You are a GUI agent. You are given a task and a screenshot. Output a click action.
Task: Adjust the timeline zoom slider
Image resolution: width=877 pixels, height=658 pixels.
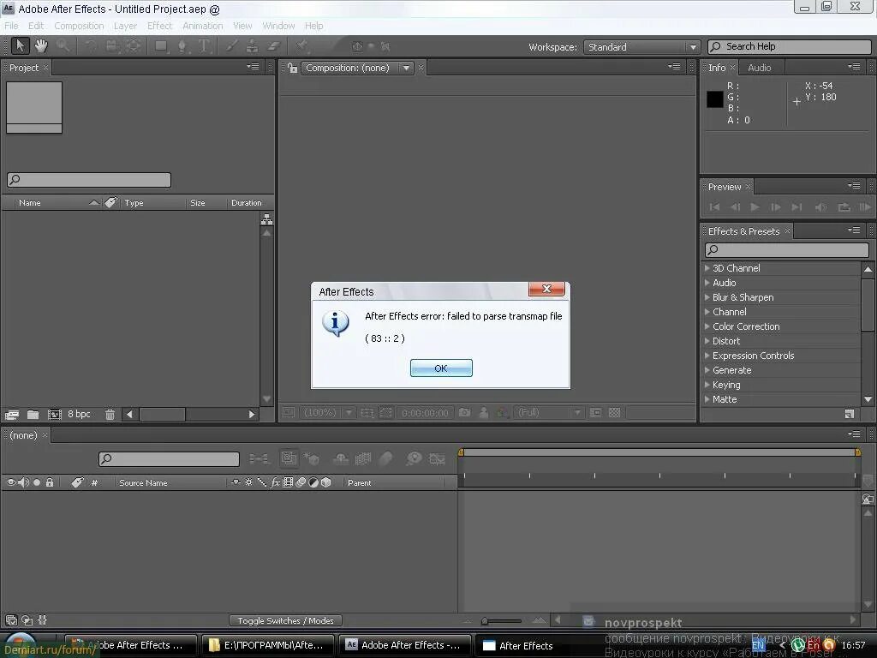[485, 620]
